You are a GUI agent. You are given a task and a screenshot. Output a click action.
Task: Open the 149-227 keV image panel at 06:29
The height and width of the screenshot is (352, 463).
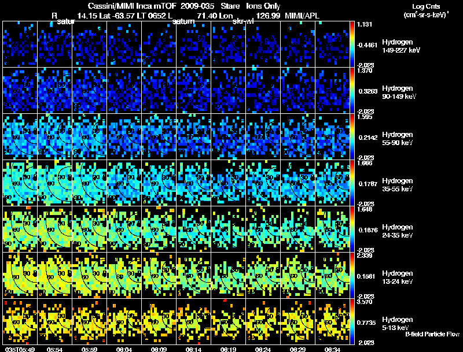pos(297,44)
